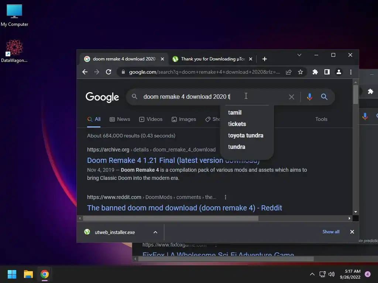Image resolution: width=378 pixels, height=283 pixels.
Task: Open network status in system tray
Action: point(322,274)
